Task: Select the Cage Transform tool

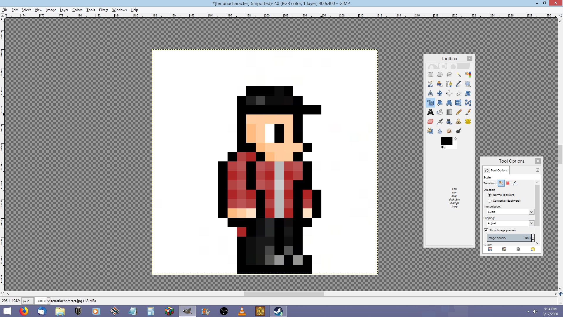Action: click(468, 103)
